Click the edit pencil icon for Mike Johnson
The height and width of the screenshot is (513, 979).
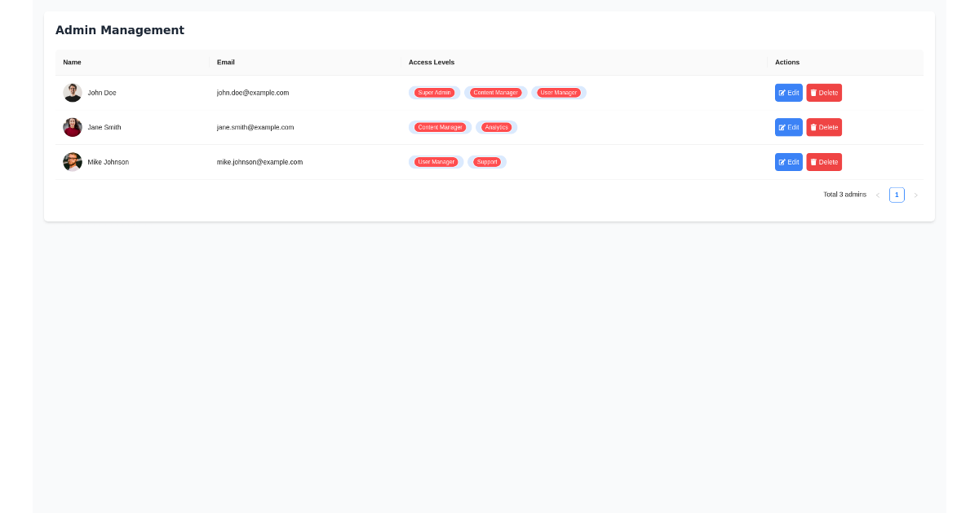coord(782,161)
